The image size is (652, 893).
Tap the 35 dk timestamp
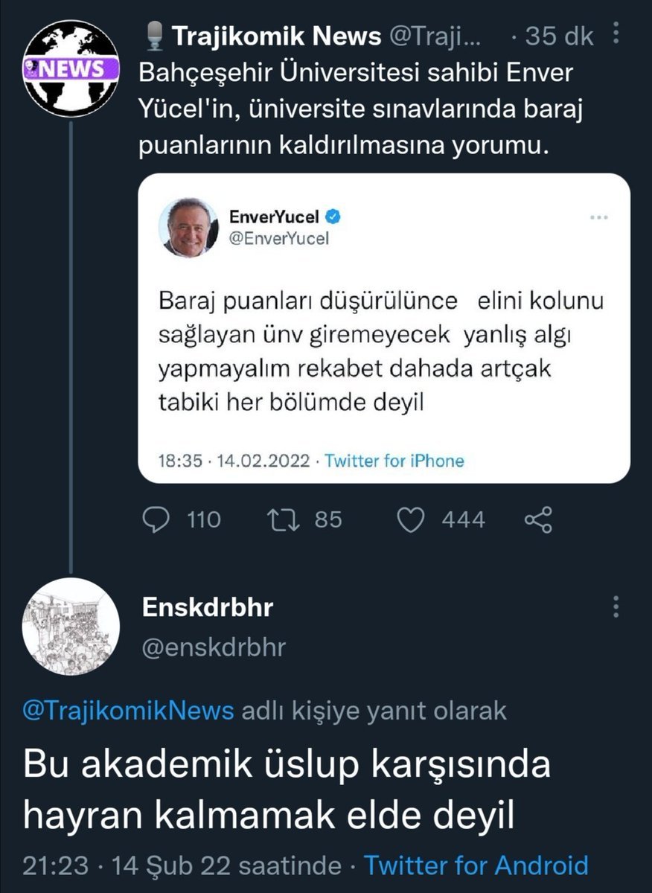pyautogui.click(x=559, y=35)
